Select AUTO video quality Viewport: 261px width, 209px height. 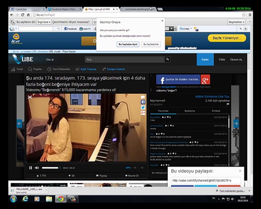[x=128, y=168]
